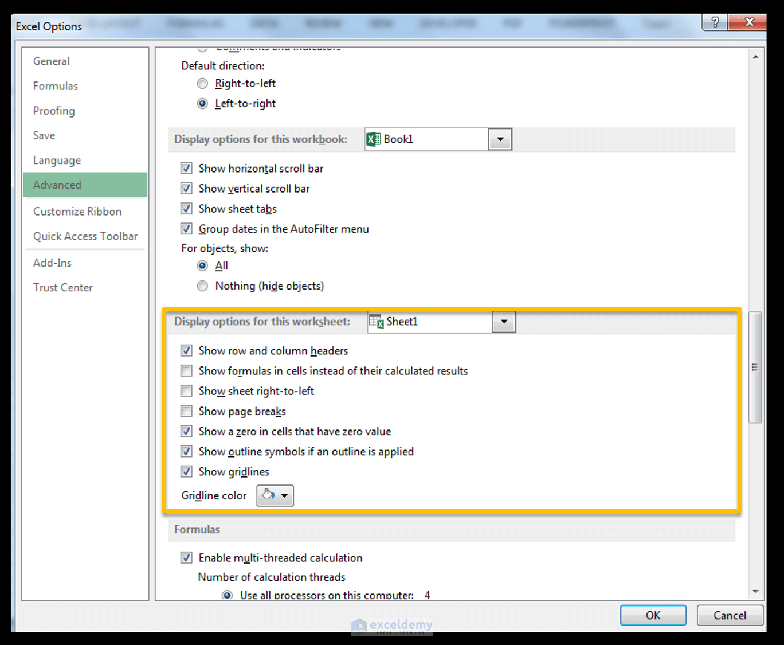Image resolution: width=784 pixels, height=645 pixels.
Task: Click the For objects, show label
Action: [225, 248]
